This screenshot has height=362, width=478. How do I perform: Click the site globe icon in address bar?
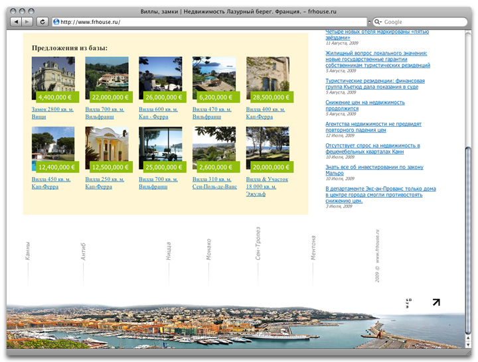56,22
